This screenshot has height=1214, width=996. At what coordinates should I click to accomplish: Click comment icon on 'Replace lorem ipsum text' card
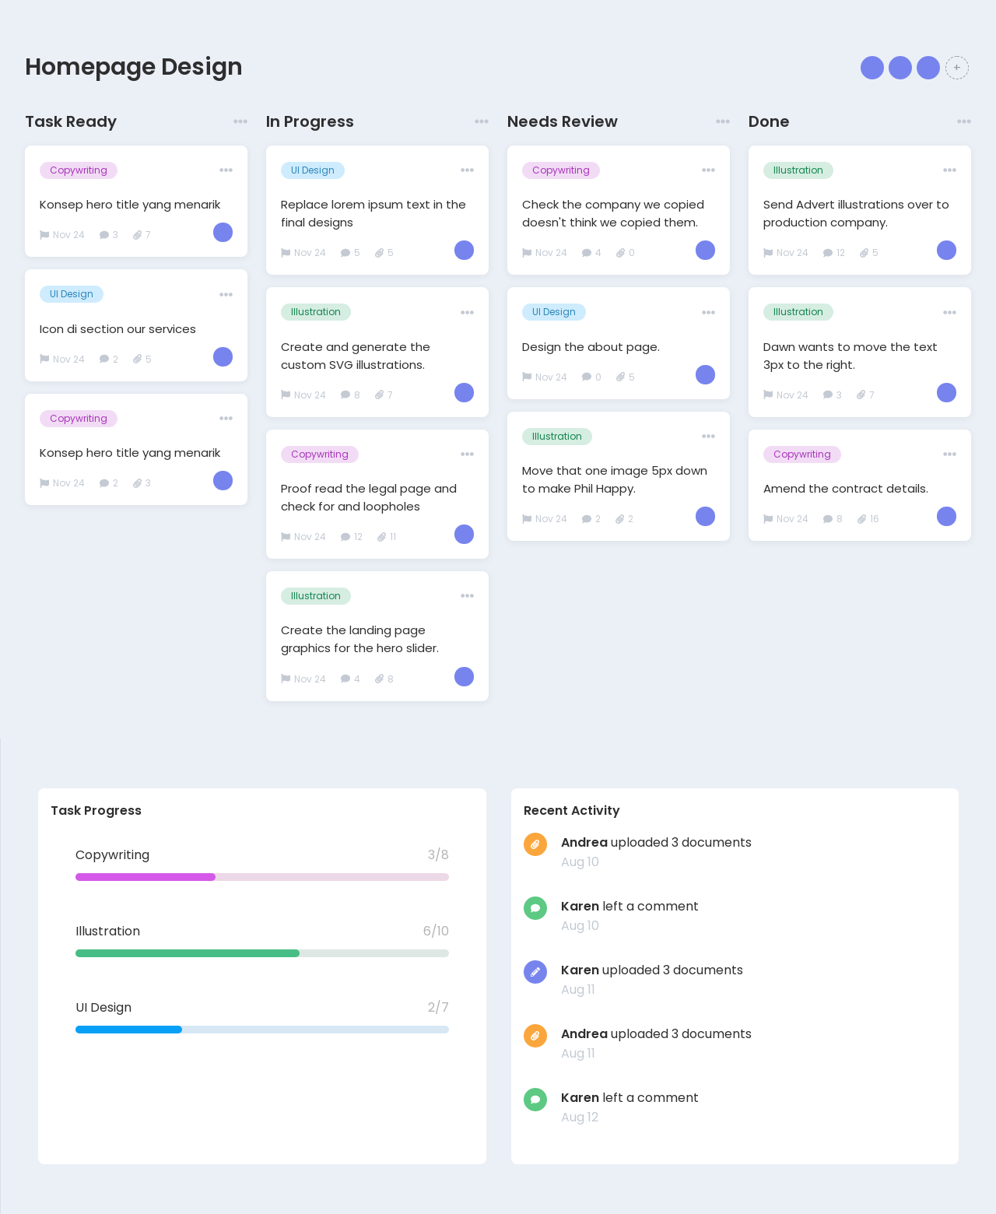(345, 253)
